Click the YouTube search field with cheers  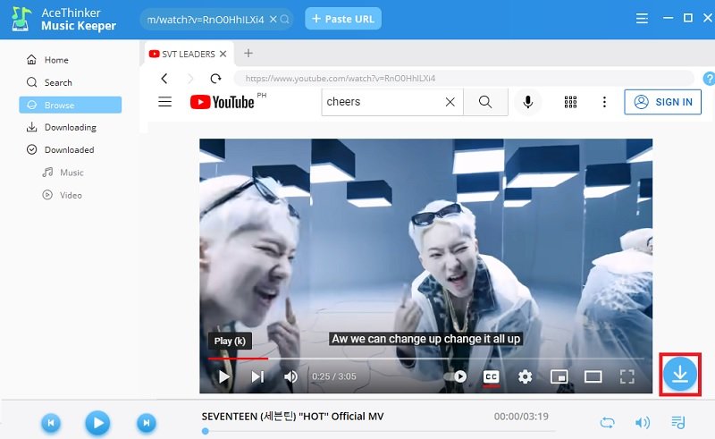click(x=383, y=102)
